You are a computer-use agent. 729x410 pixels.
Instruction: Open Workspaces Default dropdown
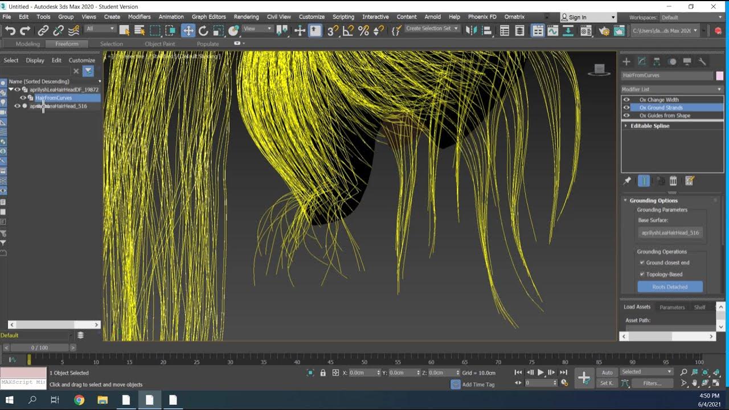691,18
